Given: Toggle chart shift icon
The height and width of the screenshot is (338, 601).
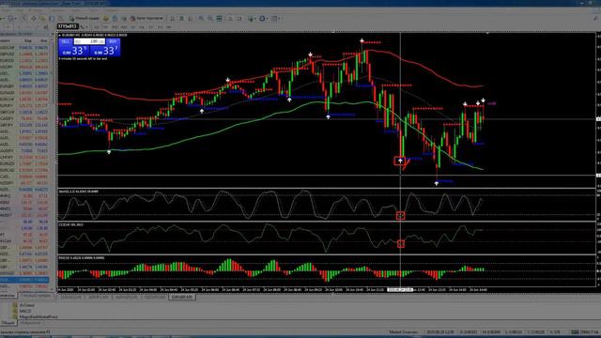Looking at the screenshot, I should point(239,19).
